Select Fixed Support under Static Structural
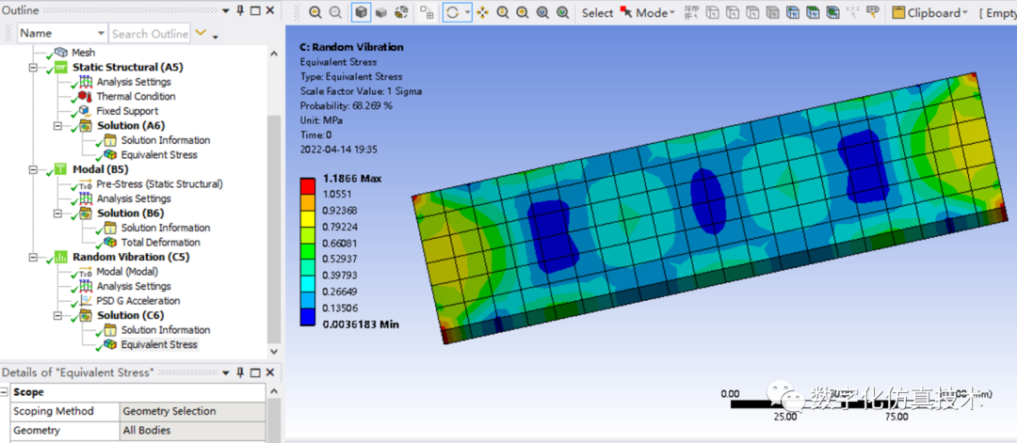This screenshot has width=1017, height=443. [127, 111]
